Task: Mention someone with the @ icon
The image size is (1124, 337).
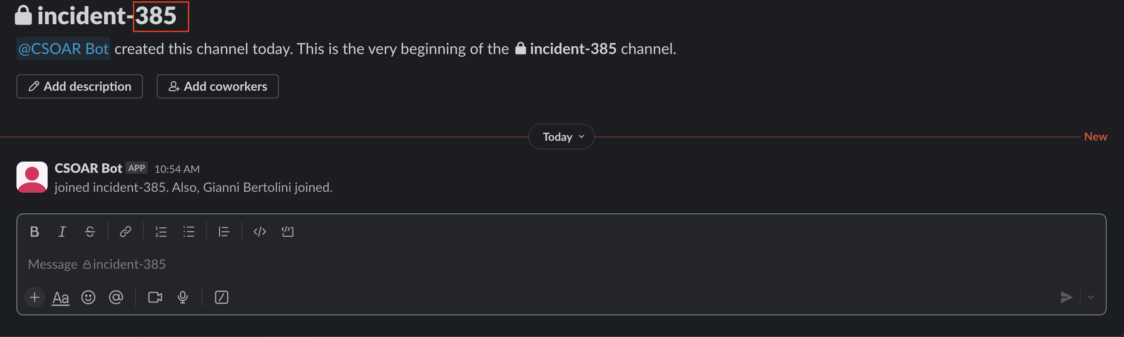Action: (x=116, y=297)
